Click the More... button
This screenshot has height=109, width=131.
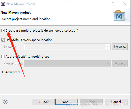tap(120, 63)
